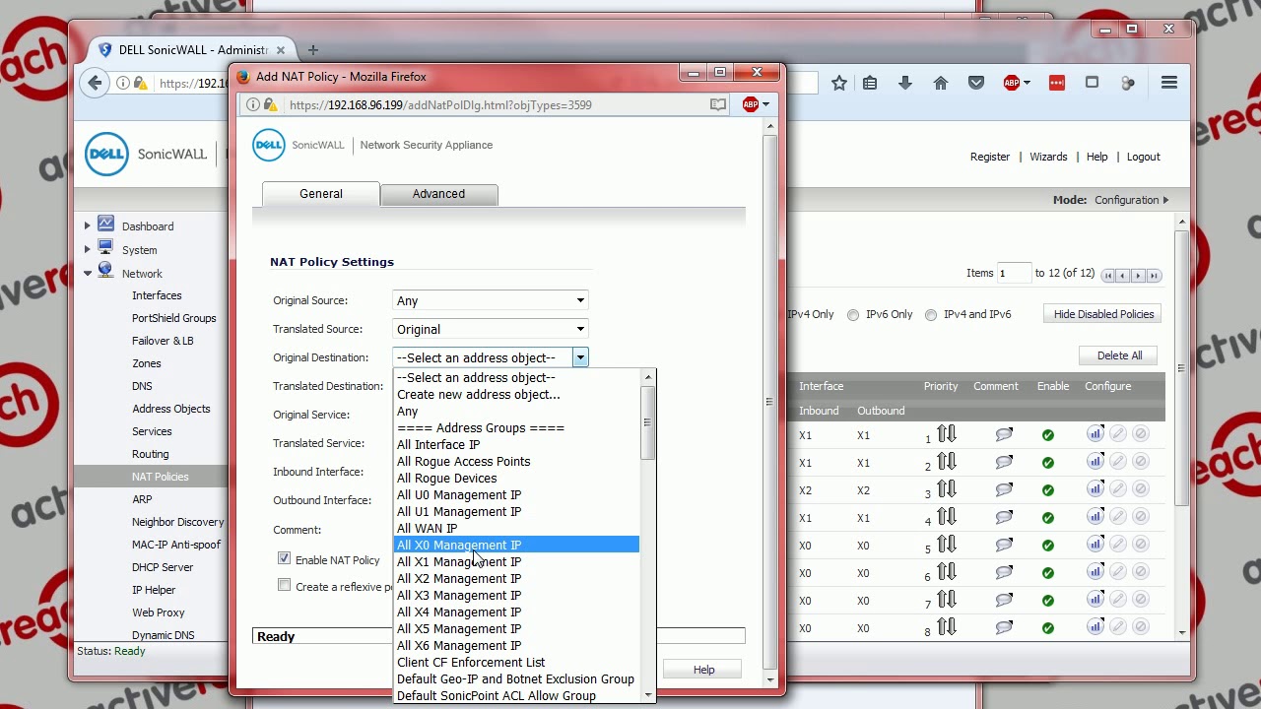This screenshot has height=709, width=1261.
Task: Click the Logout link
Action: (x=1143, y=157)
